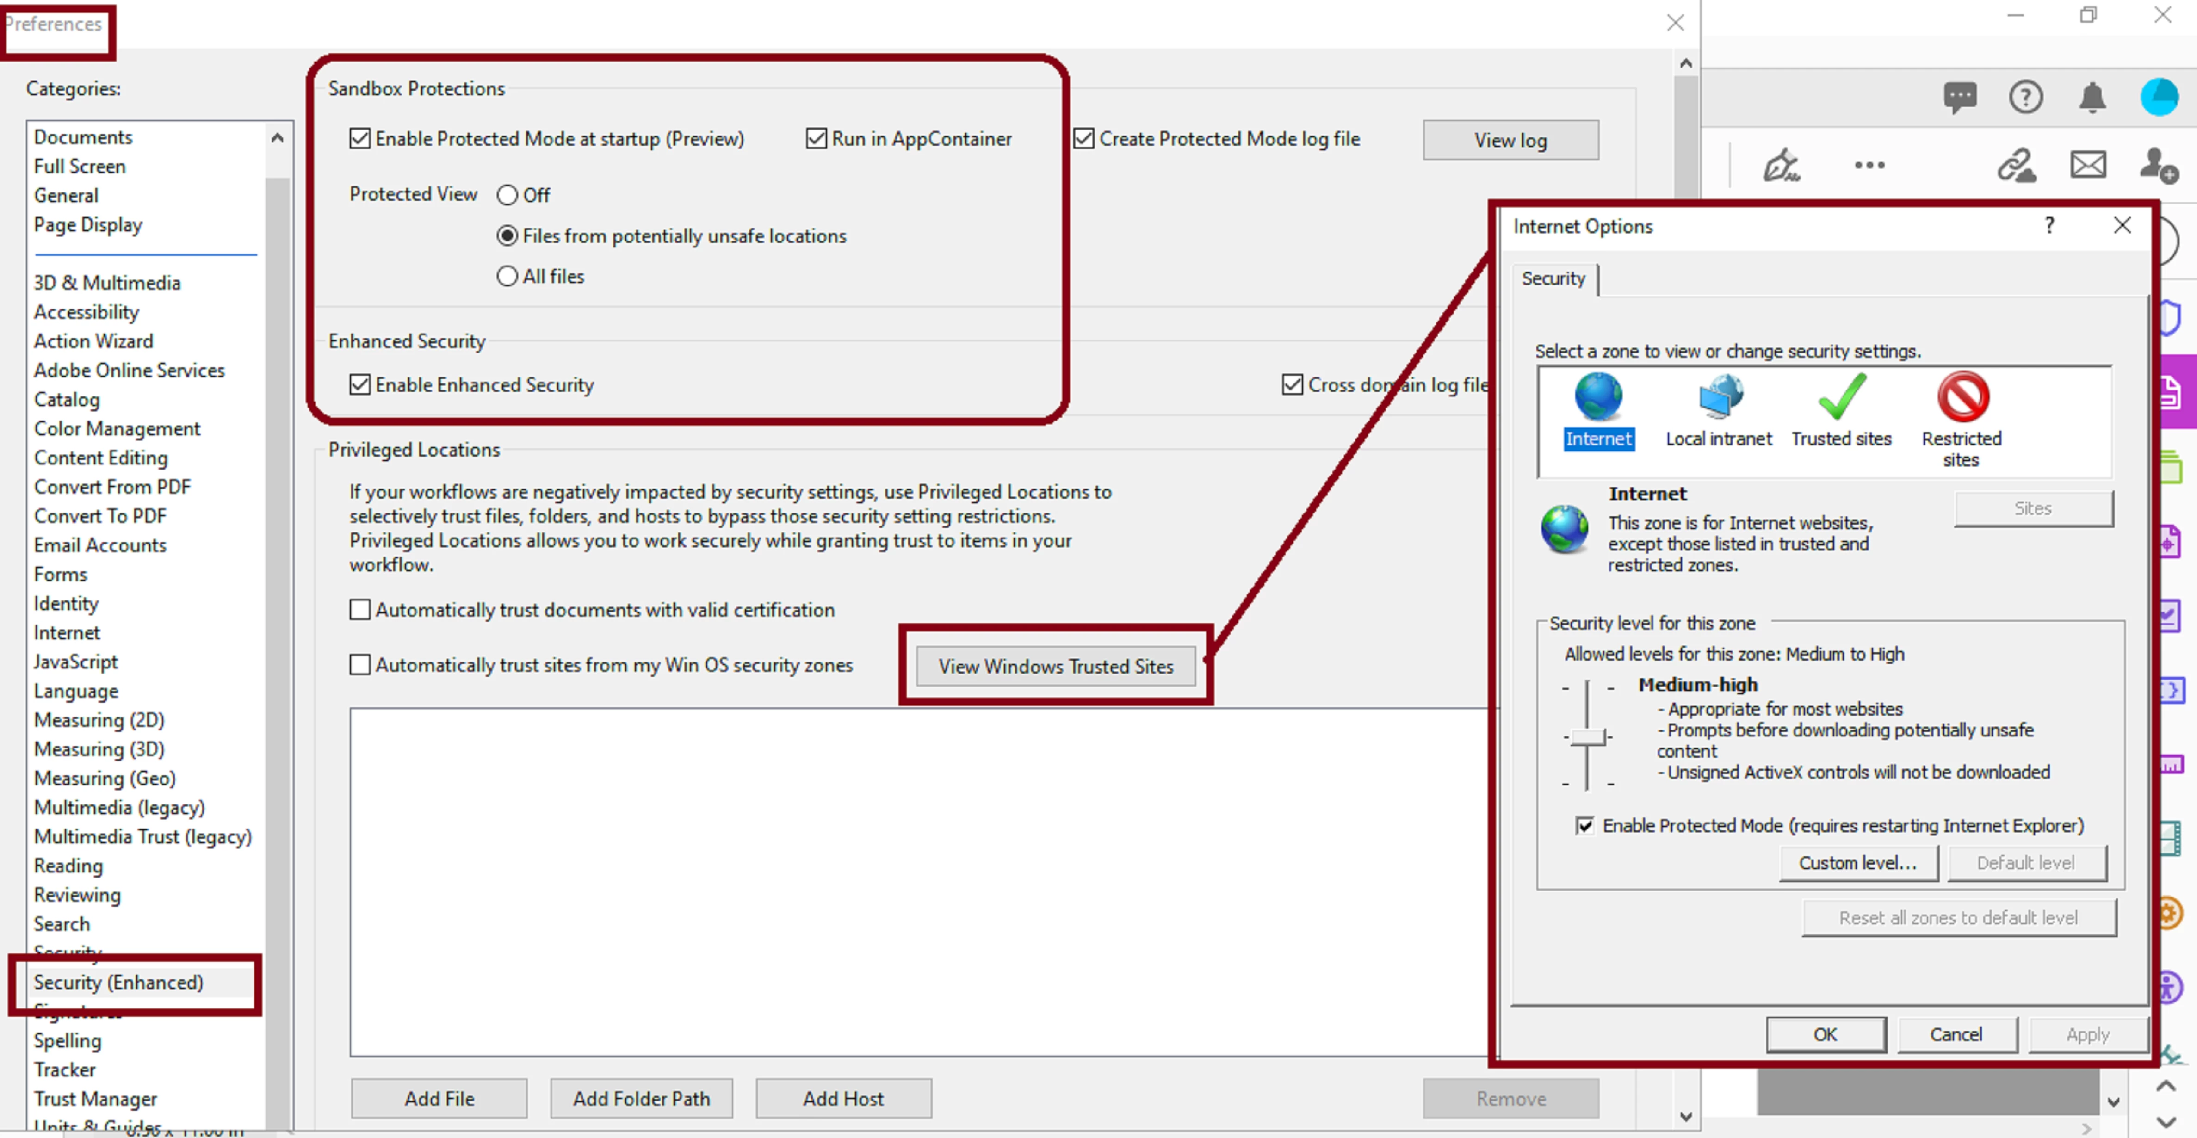This screenshot has height=1138, width=2197.
Task: Click the share link icon
Action: pos(2016,165)
